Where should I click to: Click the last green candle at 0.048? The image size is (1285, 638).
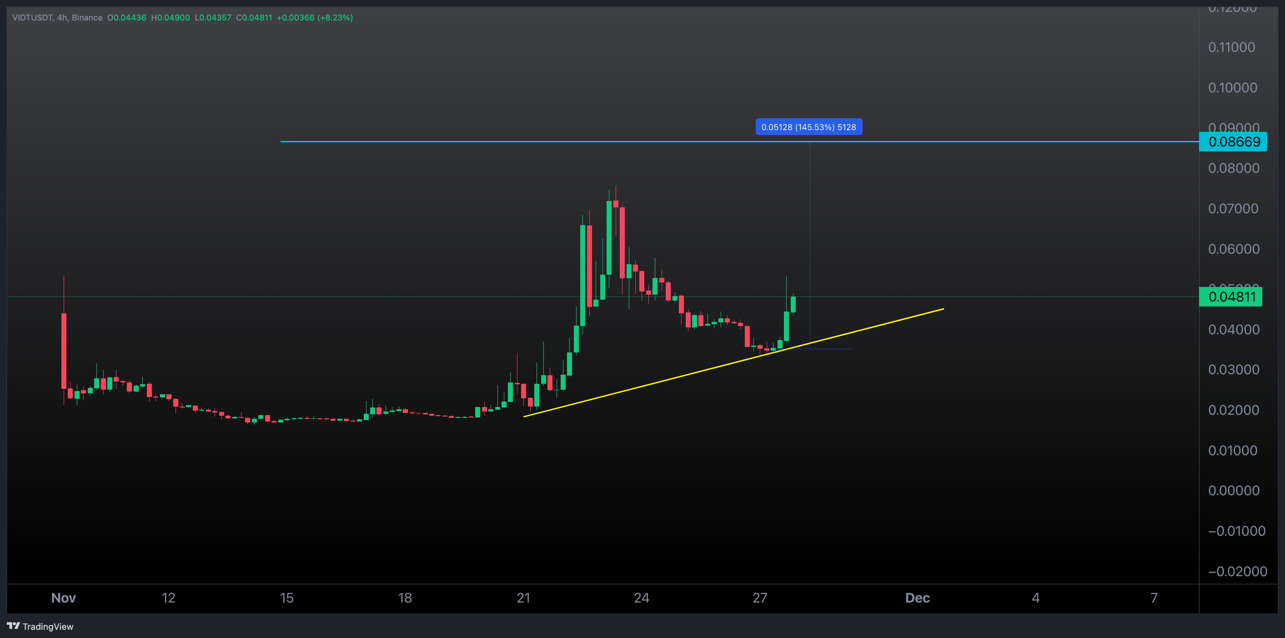pyautogui.click(x=793, y=304)
